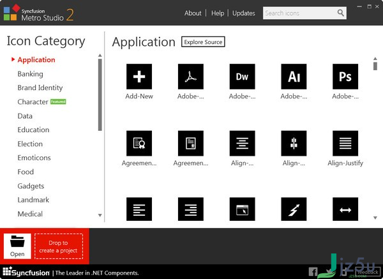Choose the align-right text icon

[x=190, y=209]
